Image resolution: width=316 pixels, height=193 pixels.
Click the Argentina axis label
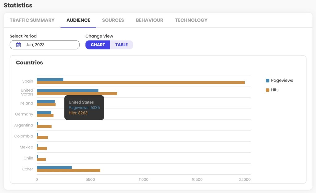click(23, 125)
